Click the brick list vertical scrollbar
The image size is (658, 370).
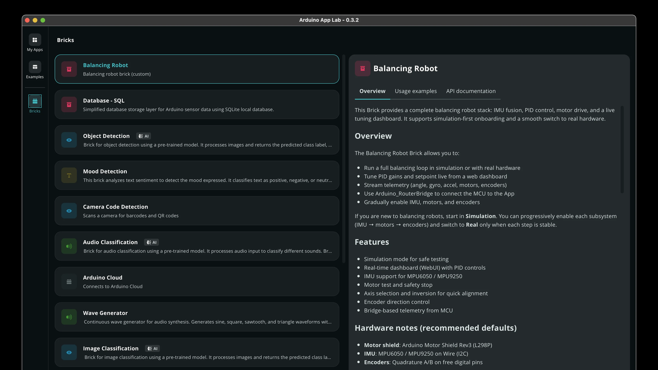(344, 159)
